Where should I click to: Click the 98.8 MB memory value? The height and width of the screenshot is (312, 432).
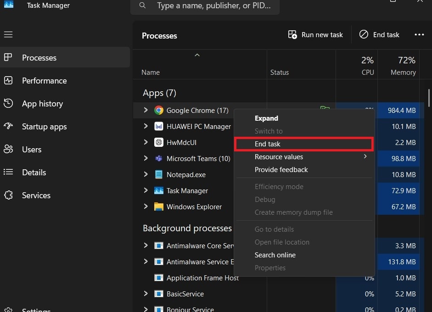pos(404,158)
